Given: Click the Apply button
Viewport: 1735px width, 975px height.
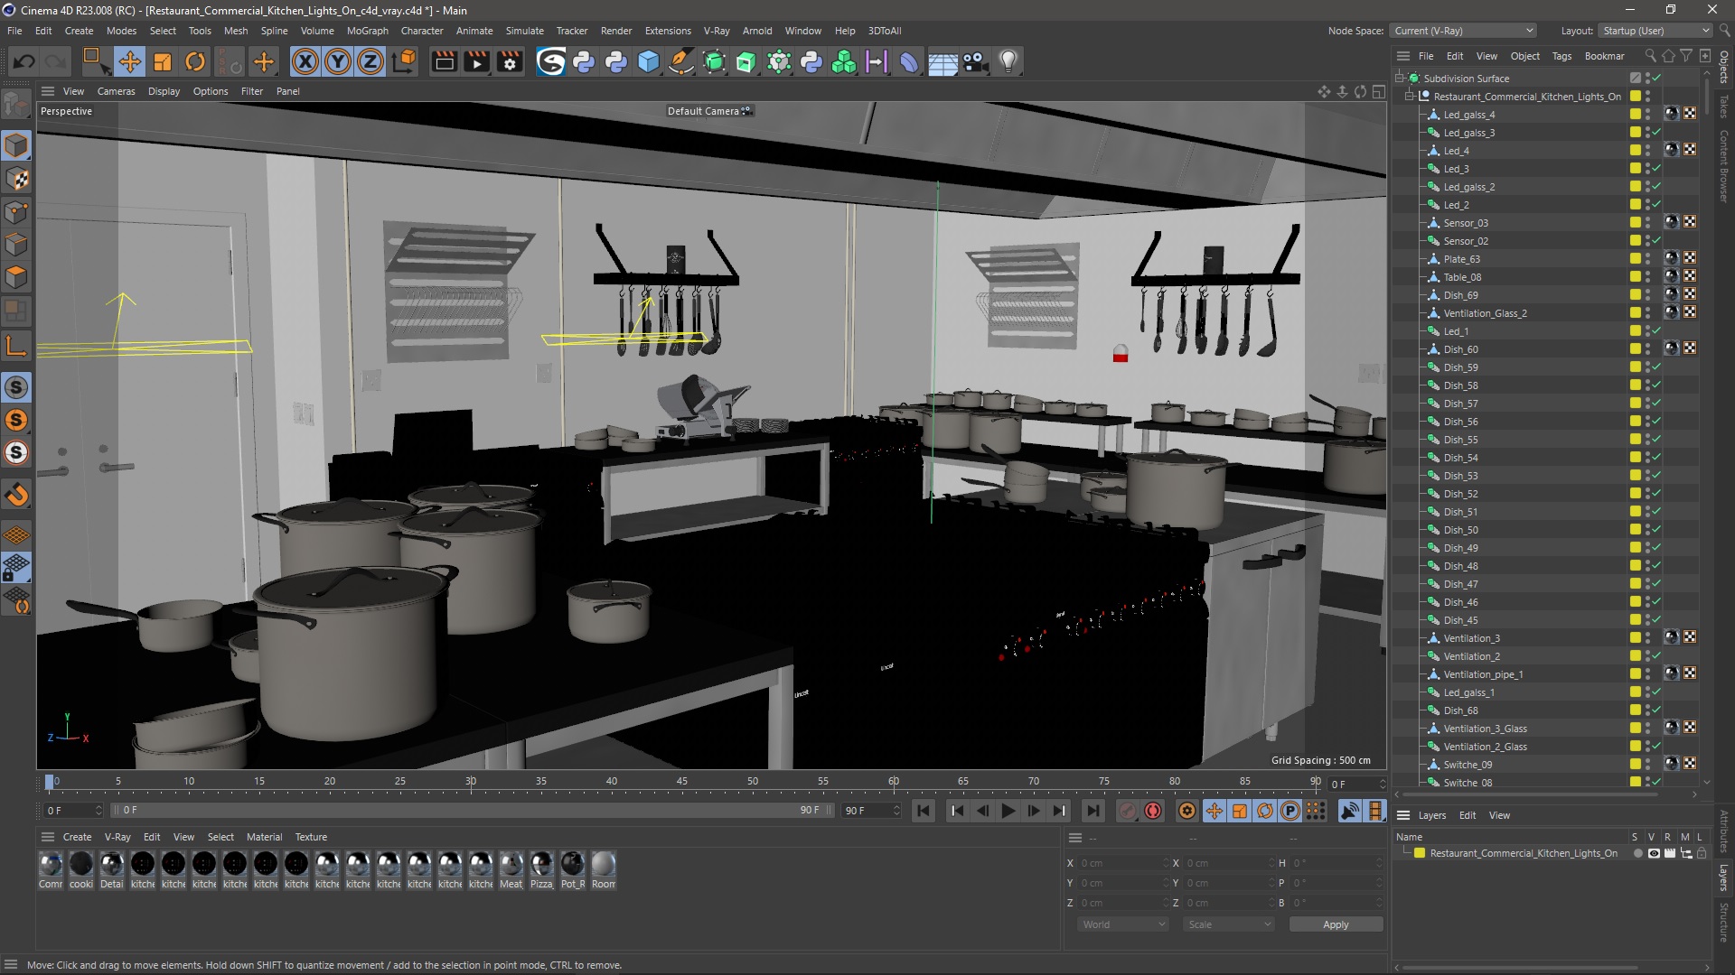Looking at the screenshot, I should click(1336, 924).
